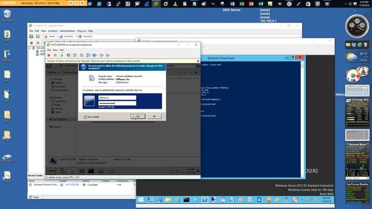The height and width of the screenshot is (209, 372).
Task: Click Tasks button in vSphere status bar
Action: (x=34, y=197)
